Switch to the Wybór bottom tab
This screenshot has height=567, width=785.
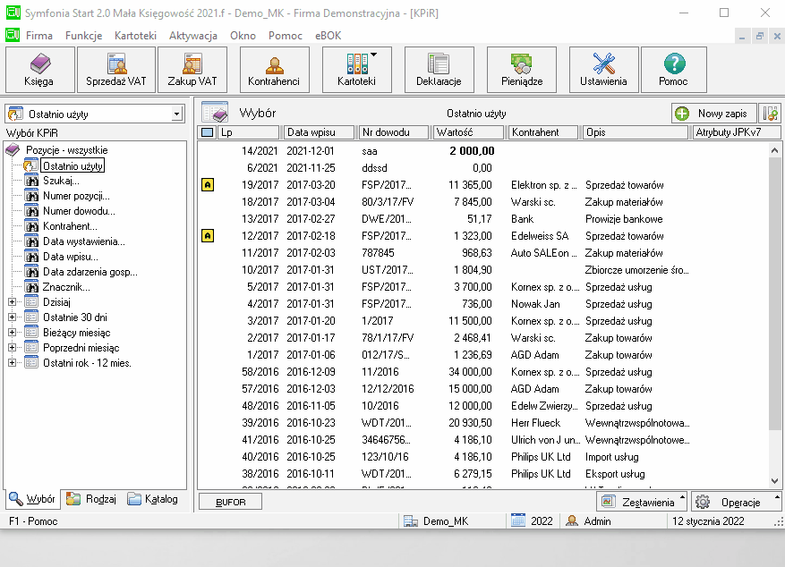tap(32, 499)
